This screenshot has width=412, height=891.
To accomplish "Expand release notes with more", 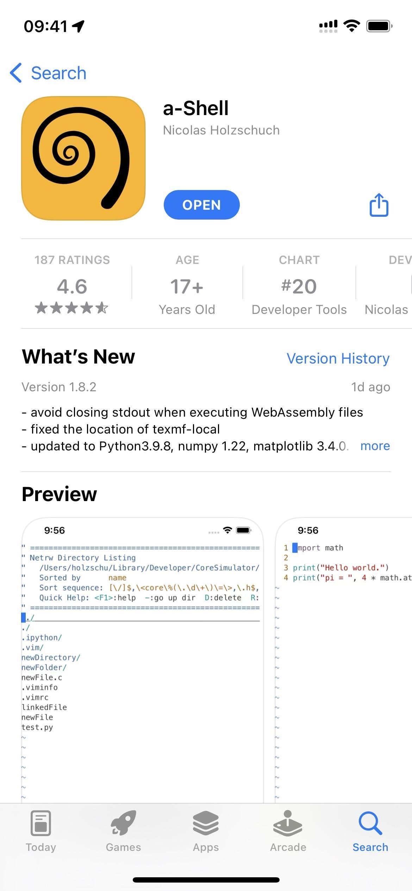I will click(x=375, y=446).
